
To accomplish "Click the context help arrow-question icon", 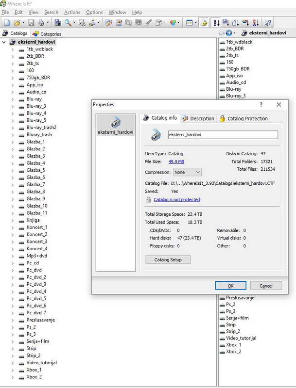I will [x=268, y=23].
